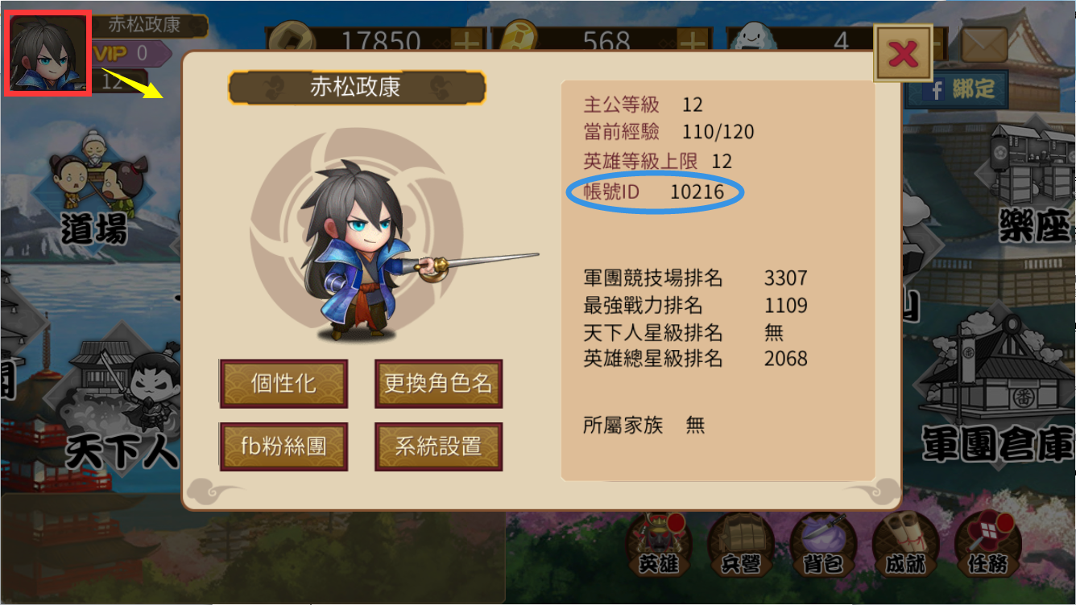Open the fb粉絲團 fan page button
The image size is (1076, 605).
coord(283,447)
